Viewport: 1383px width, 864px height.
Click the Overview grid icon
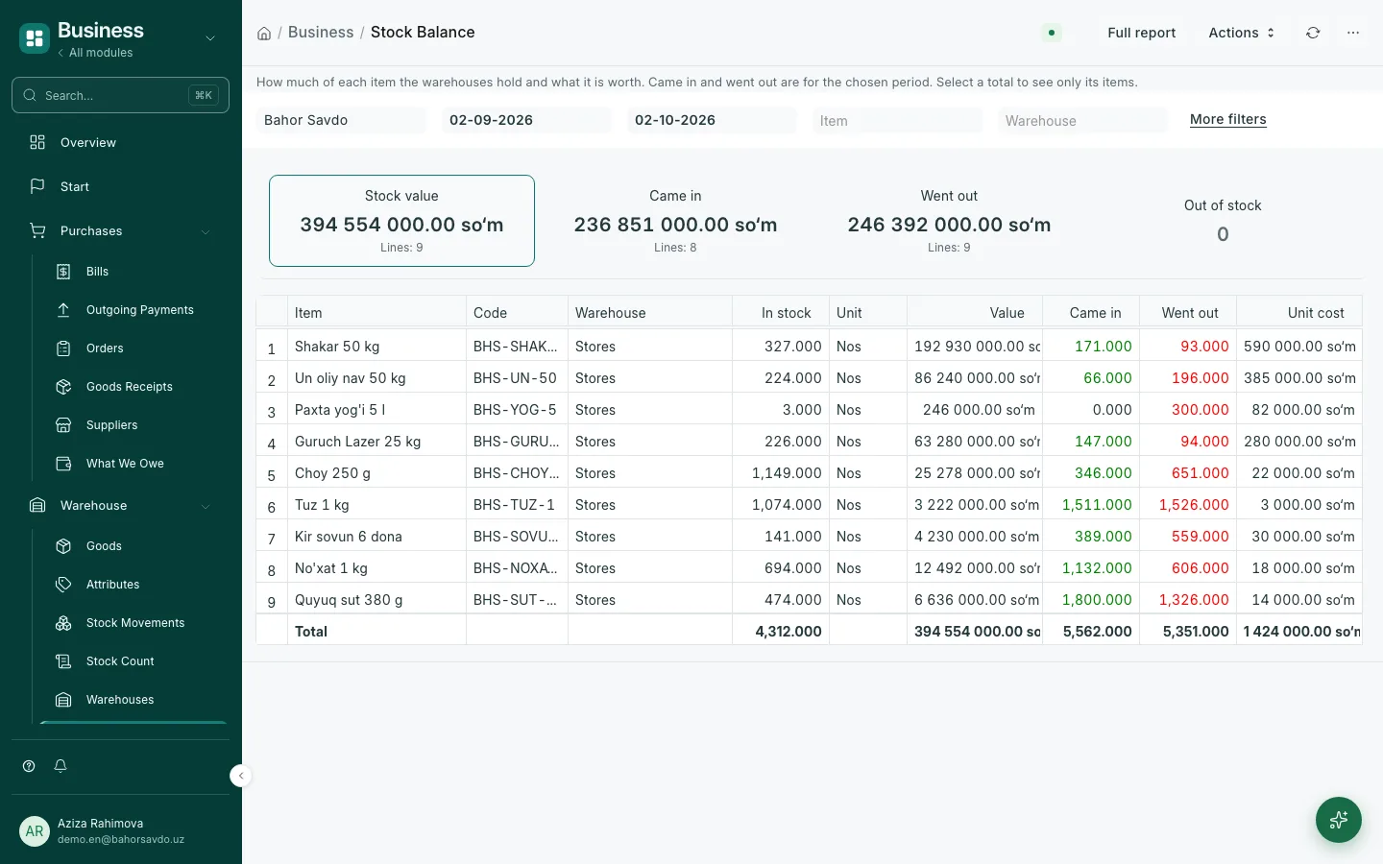tap(37, 142)
